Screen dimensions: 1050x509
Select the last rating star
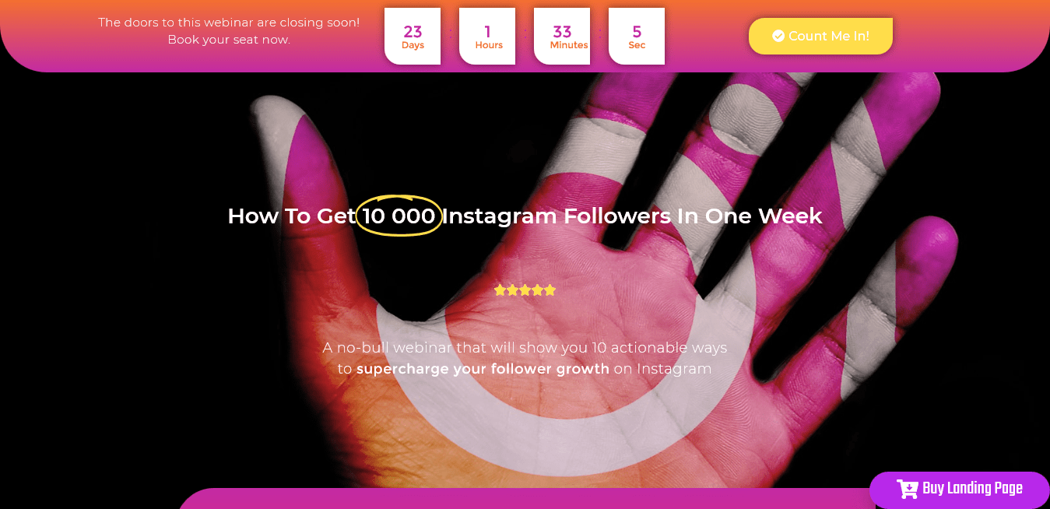[x=550, y=290]
